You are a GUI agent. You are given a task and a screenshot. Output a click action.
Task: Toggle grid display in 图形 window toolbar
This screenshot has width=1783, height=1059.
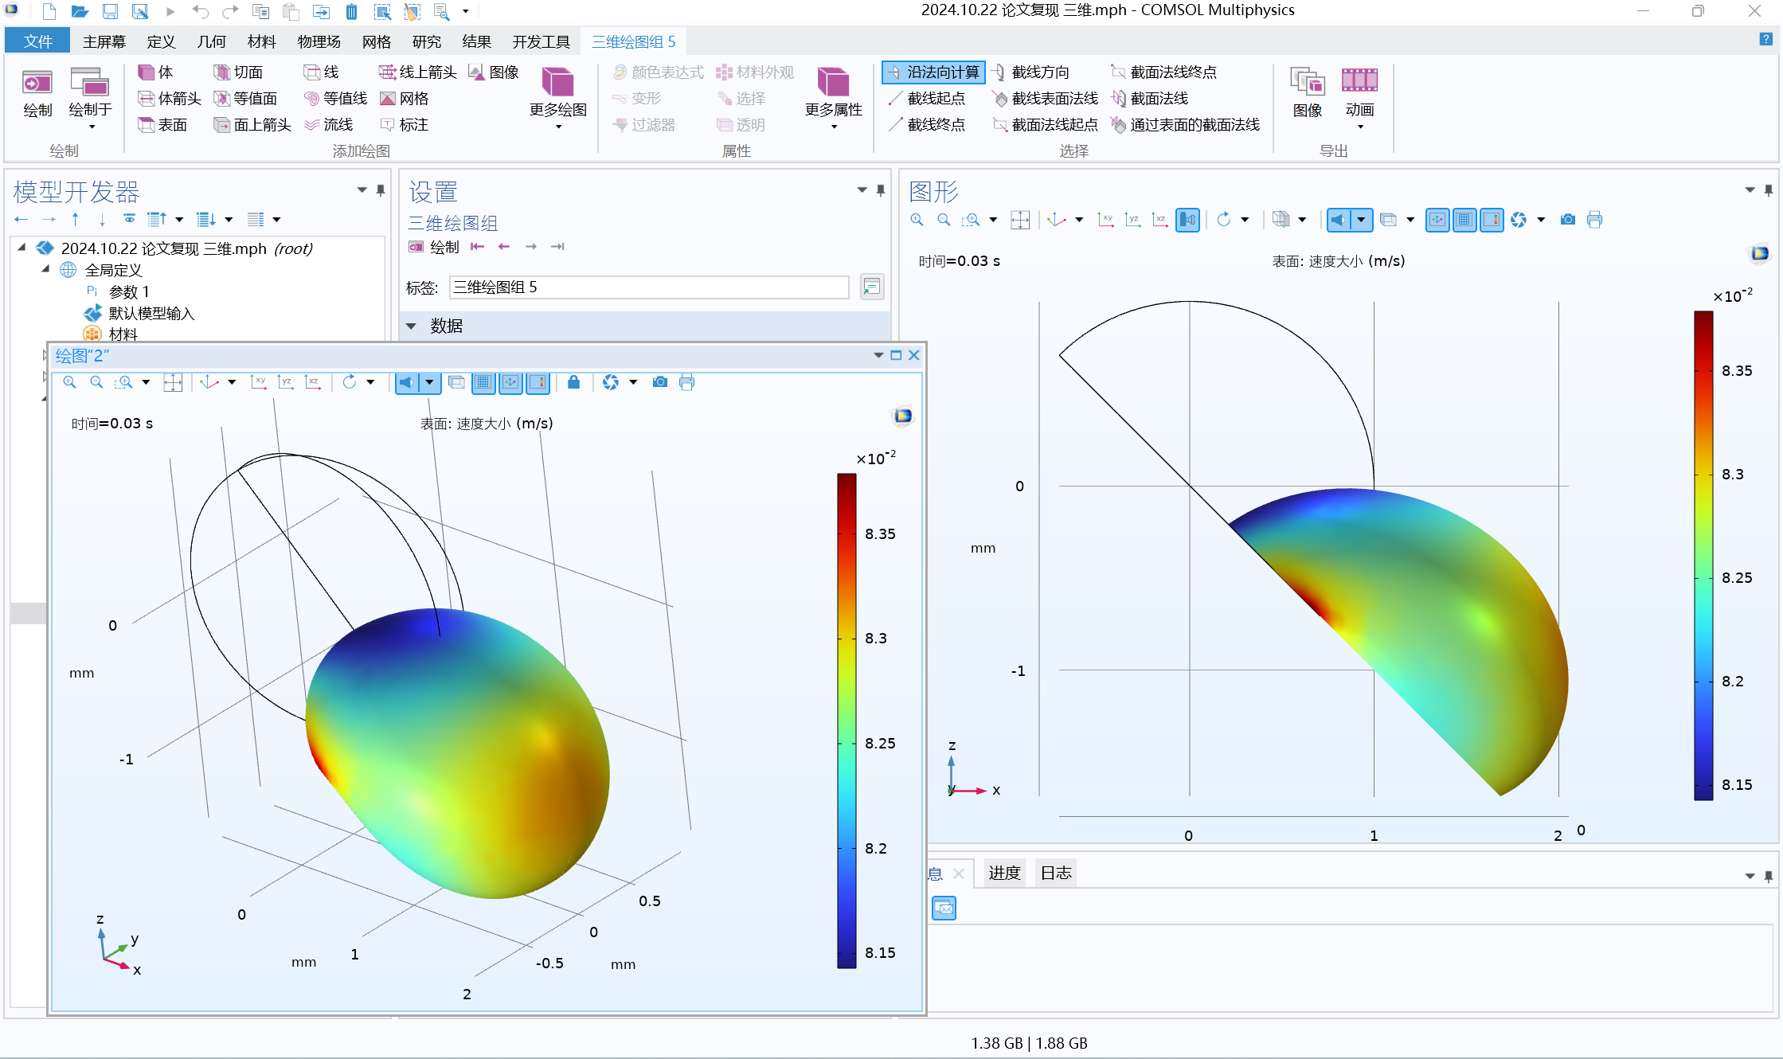click(1464, 220)
